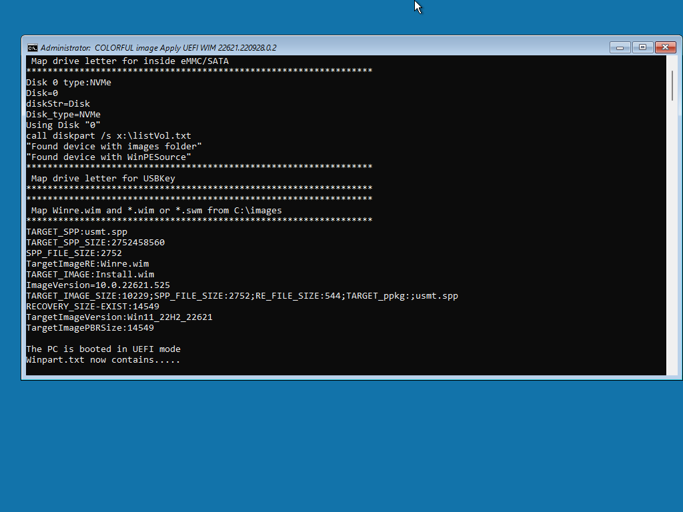Click 'Found device with WinPESource' line
Viewport: 683px width, 512px height.
point(109,157)
